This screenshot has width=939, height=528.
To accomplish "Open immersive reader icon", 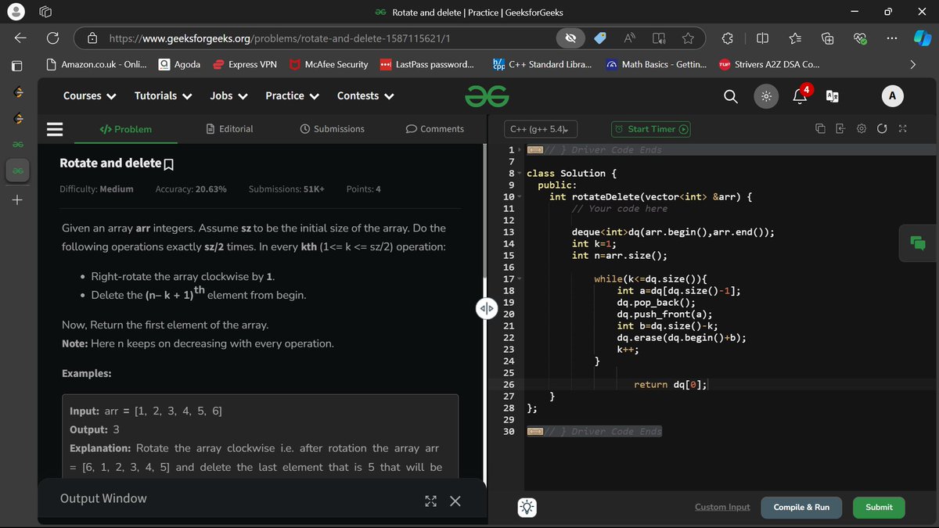I will click(659, 38).
